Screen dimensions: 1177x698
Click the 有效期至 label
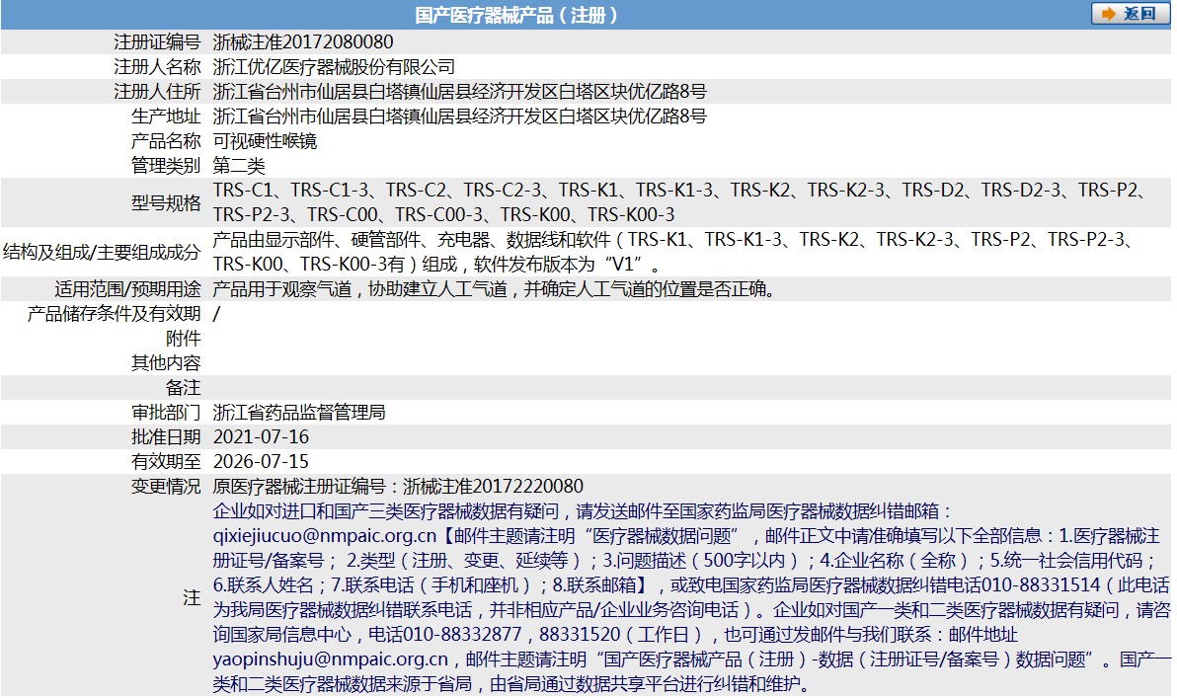(x=166, y=462)
